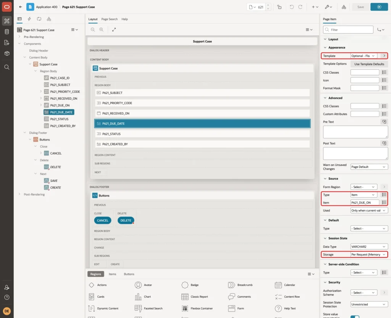Expand the layout pane to full view
The height and width of the screenshot is (318, 391).
click(114, 29)
